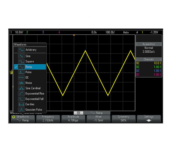Choose Exponential Rise menu entry
Screen dimensions: 176x161
(x=34, y=94)
